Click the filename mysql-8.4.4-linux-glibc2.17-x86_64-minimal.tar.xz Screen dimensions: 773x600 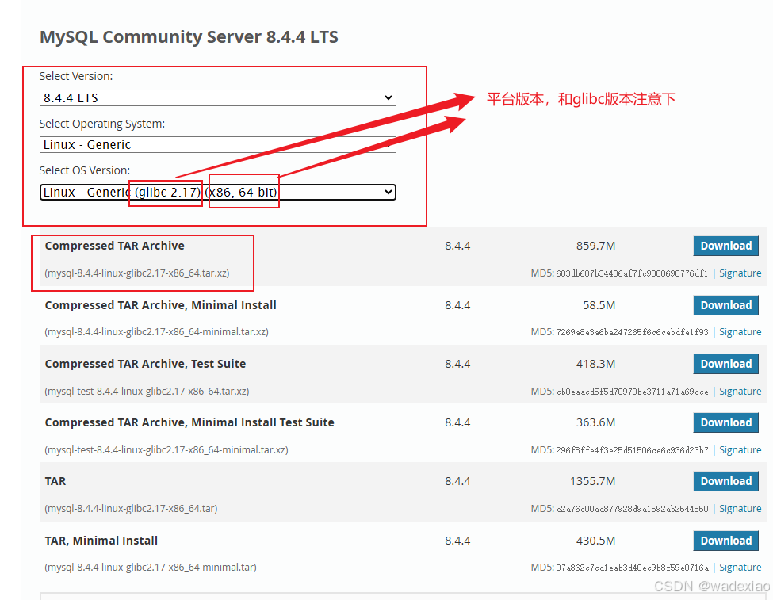[156, 332]
